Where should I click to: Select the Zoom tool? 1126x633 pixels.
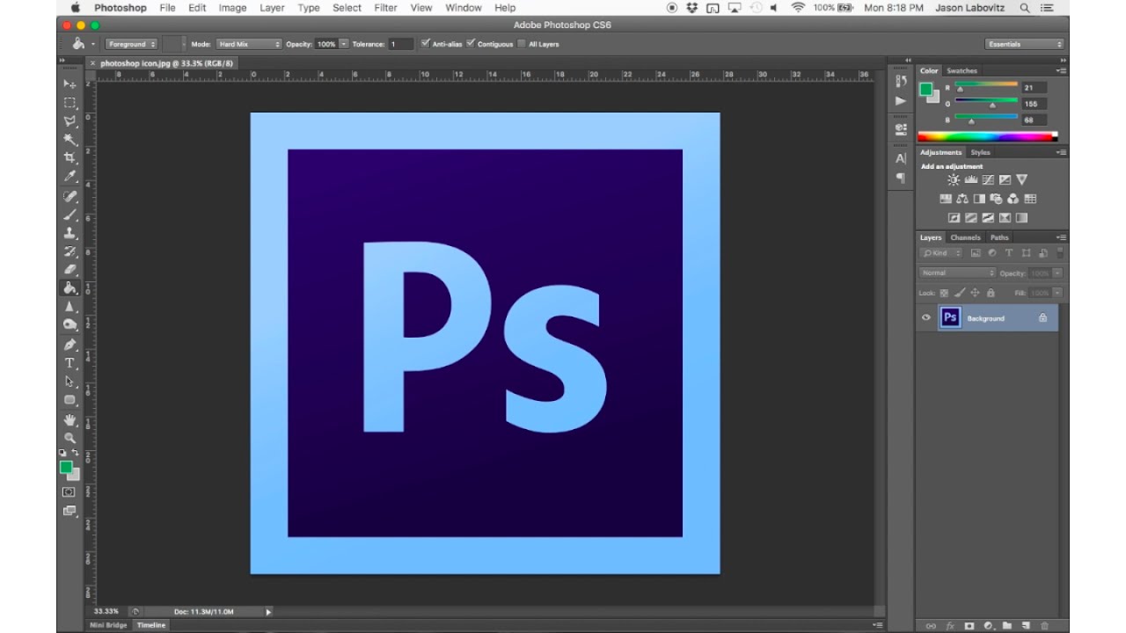[x=69, y=438]
